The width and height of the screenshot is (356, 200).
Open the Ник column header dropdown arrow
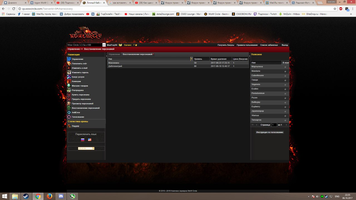(x=192, y=59)
